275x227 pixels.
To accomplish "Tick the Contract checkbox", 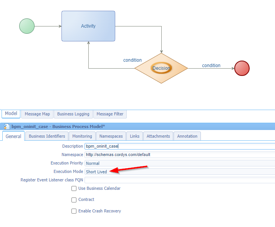I will (74, 200).
